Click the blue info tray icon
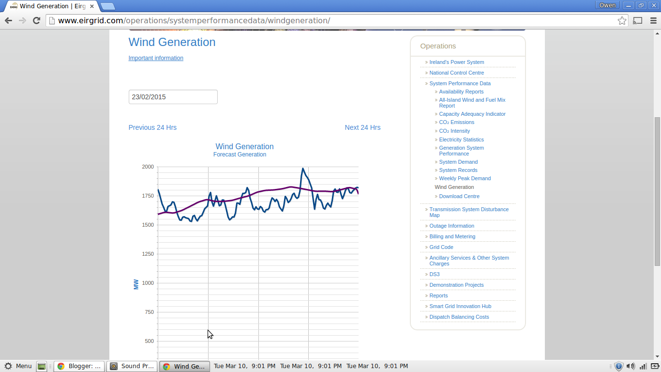 click(x=618, y=366)
